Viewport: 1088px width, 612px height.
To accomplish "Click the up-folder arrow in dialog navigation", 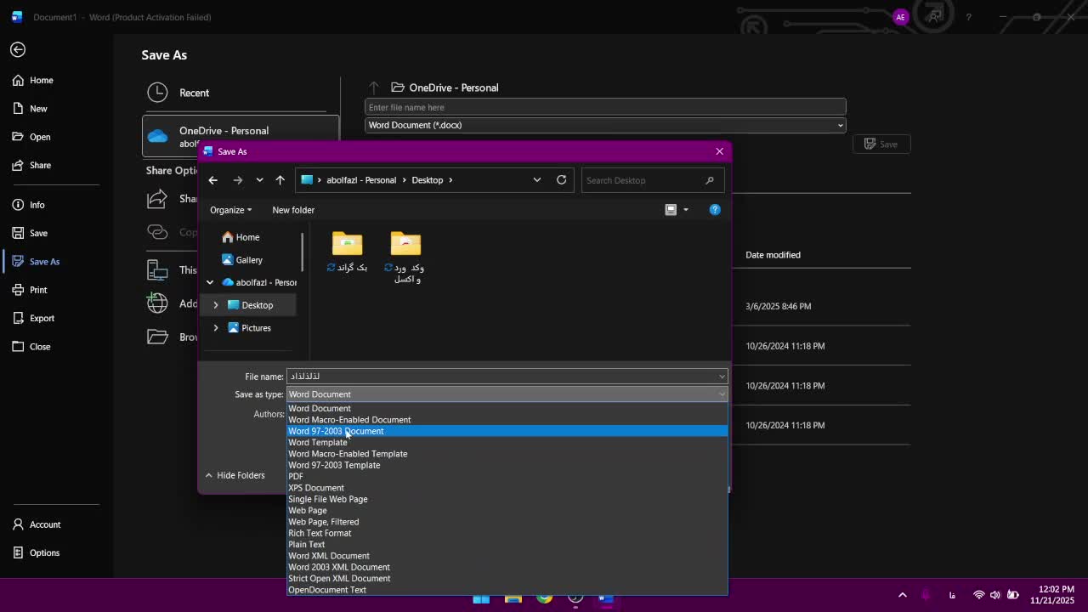I will click(x=280, y=180).
